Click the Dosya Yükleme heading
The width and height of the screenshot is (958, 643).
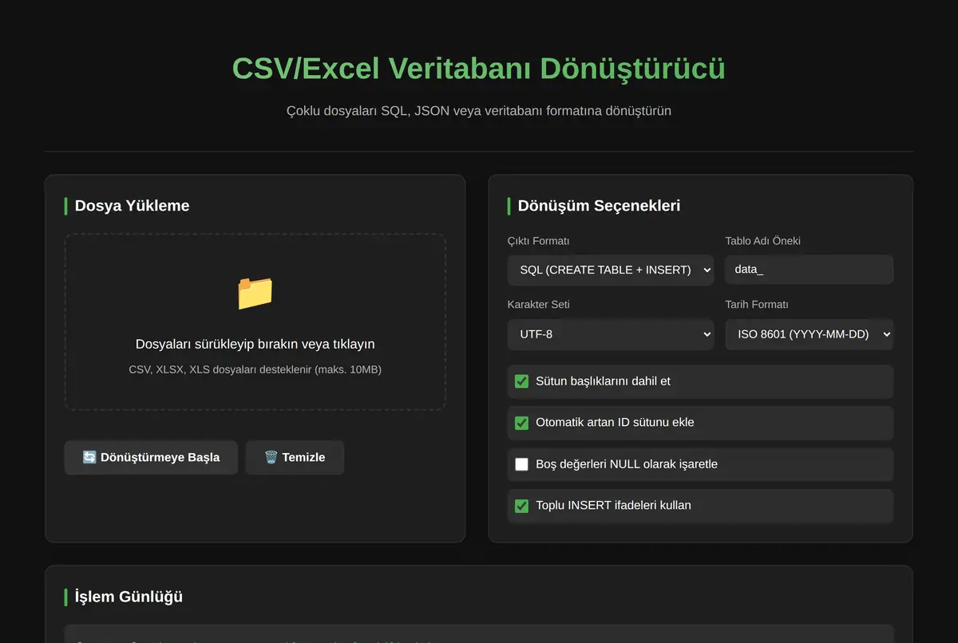(132, 206)
